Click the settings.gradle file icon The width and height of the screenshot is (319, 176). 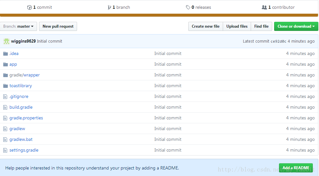point(5,151)
